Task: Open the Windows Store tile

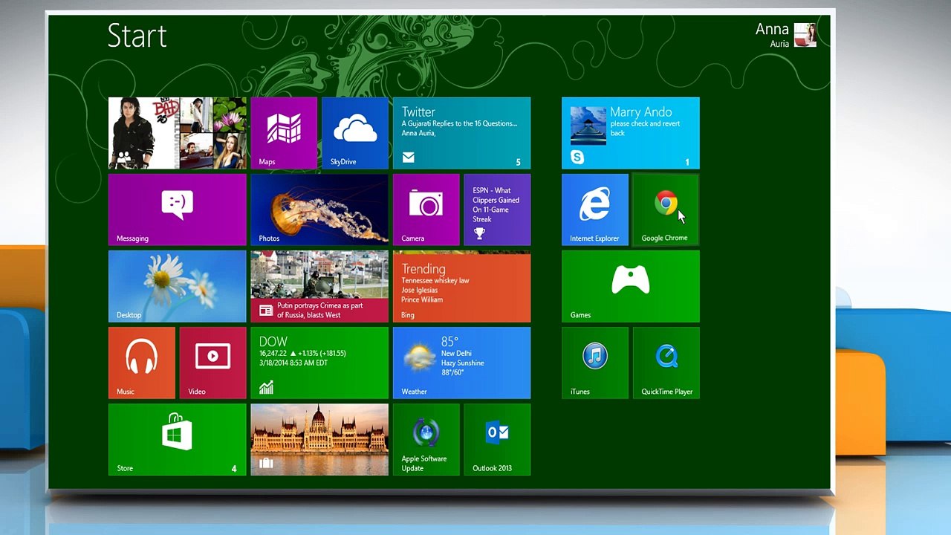Action: coord(177,439)
